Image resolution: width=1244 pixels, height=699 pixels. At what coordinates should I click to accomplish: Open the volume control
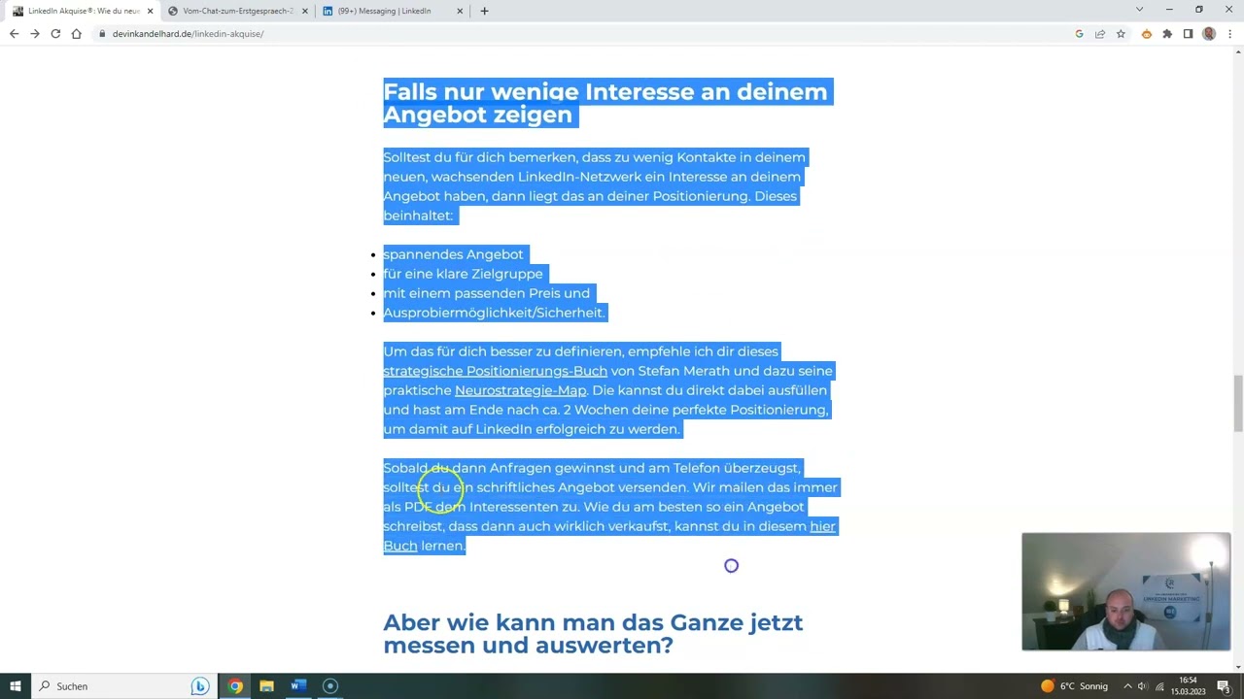tap(1142, 686)
